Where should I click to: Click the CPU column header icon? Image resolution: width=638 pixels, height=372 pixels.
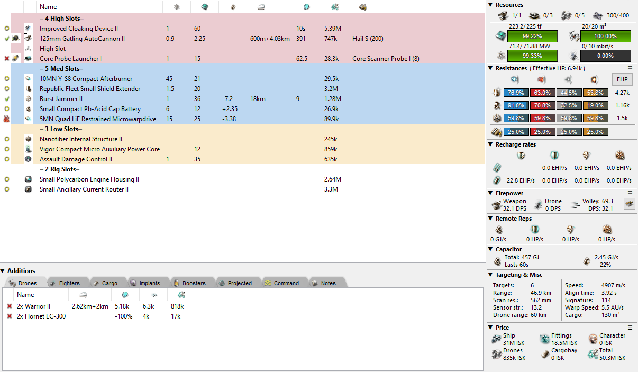202,7
